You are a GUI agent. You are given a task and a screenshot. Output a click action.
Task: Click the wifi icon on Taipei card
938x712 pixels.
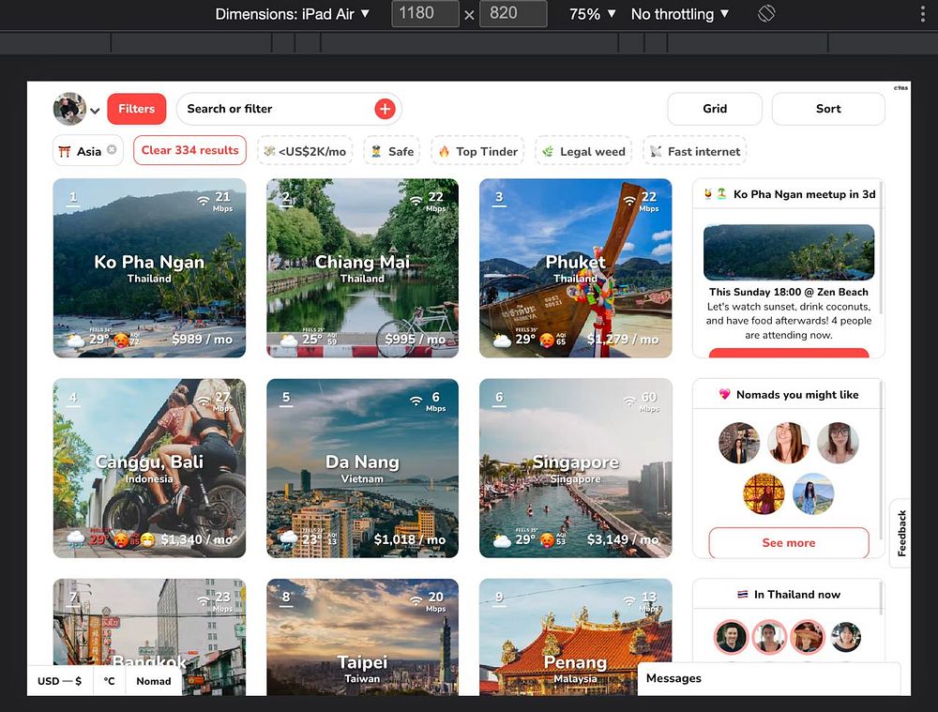click(x=416, y=600)
